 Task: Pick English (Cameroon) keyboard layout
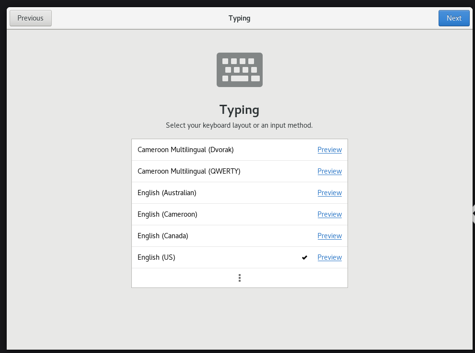167,214
